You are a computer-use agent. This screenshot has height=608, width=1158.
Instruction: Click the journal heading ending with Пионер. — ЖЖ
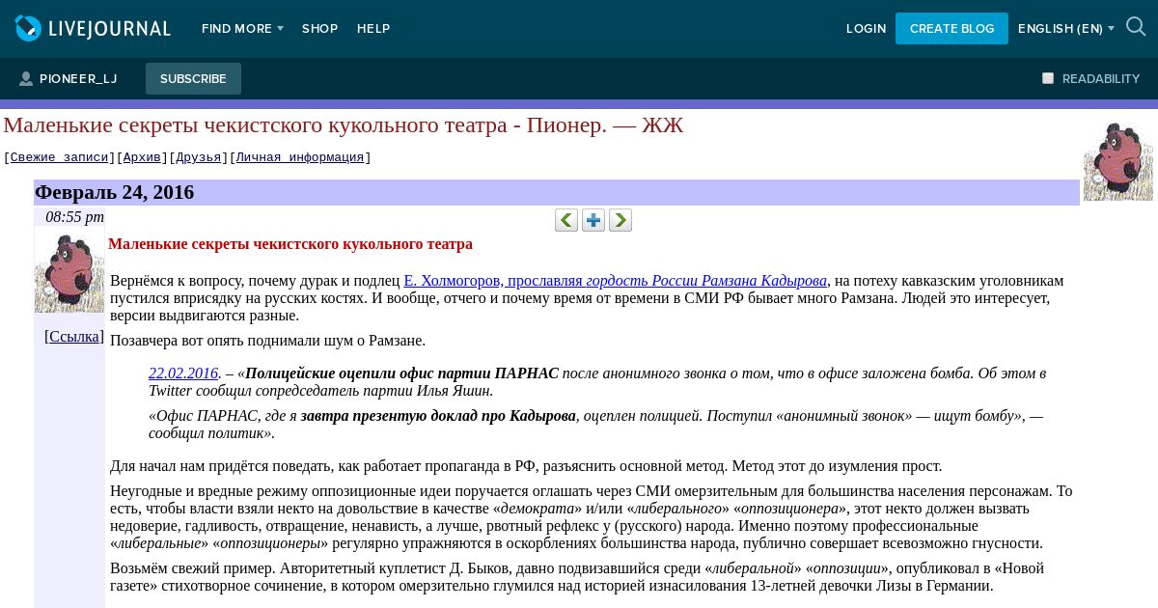pyautogui.click(x=343, y=124)
